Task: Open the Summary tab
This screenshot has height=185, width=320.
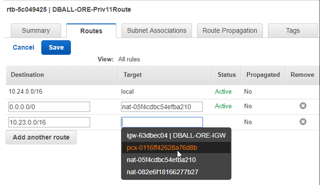Action: tap(36, 31)
